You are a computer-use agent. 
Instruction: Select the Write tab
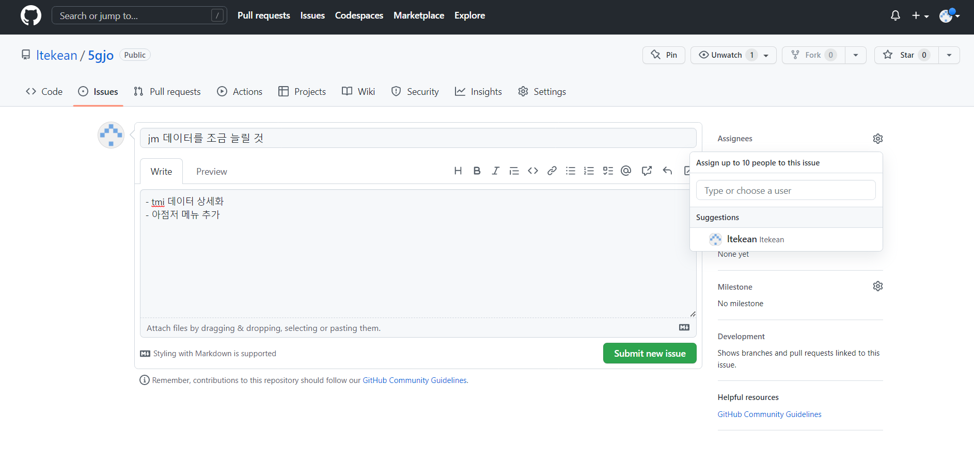pos(161,171)
